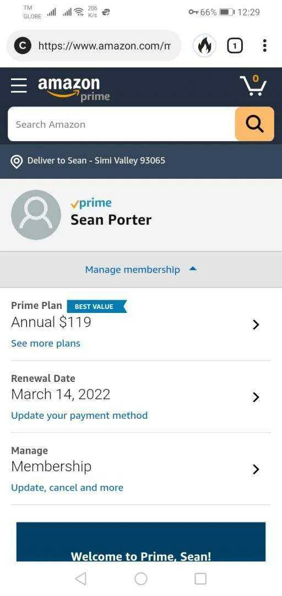Tap the browser URL address bar
The image size is (282, 596).
[94, 46]
